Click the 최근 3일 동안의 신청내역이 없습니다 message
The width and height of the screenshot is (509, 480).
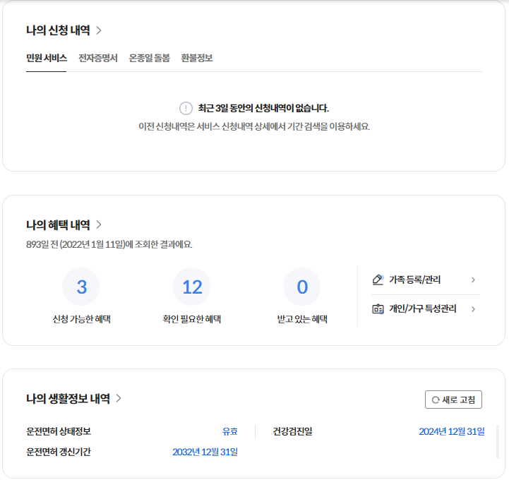point(263,109)
